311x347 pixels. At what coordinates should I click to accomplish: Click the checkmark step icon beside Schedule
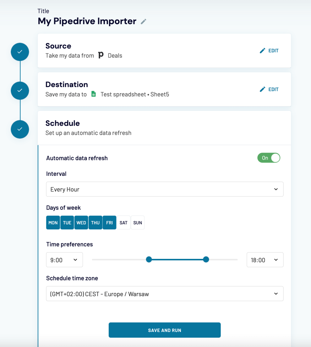click(x=20, y=129)
